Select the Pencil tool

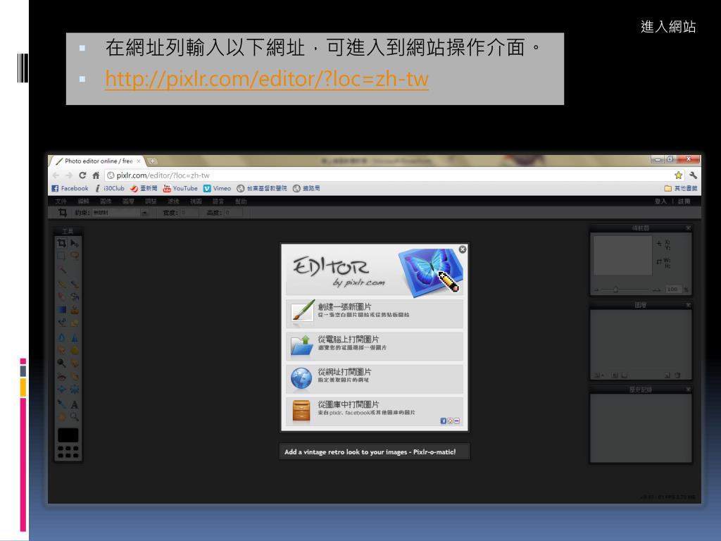[x=62, y=284]
